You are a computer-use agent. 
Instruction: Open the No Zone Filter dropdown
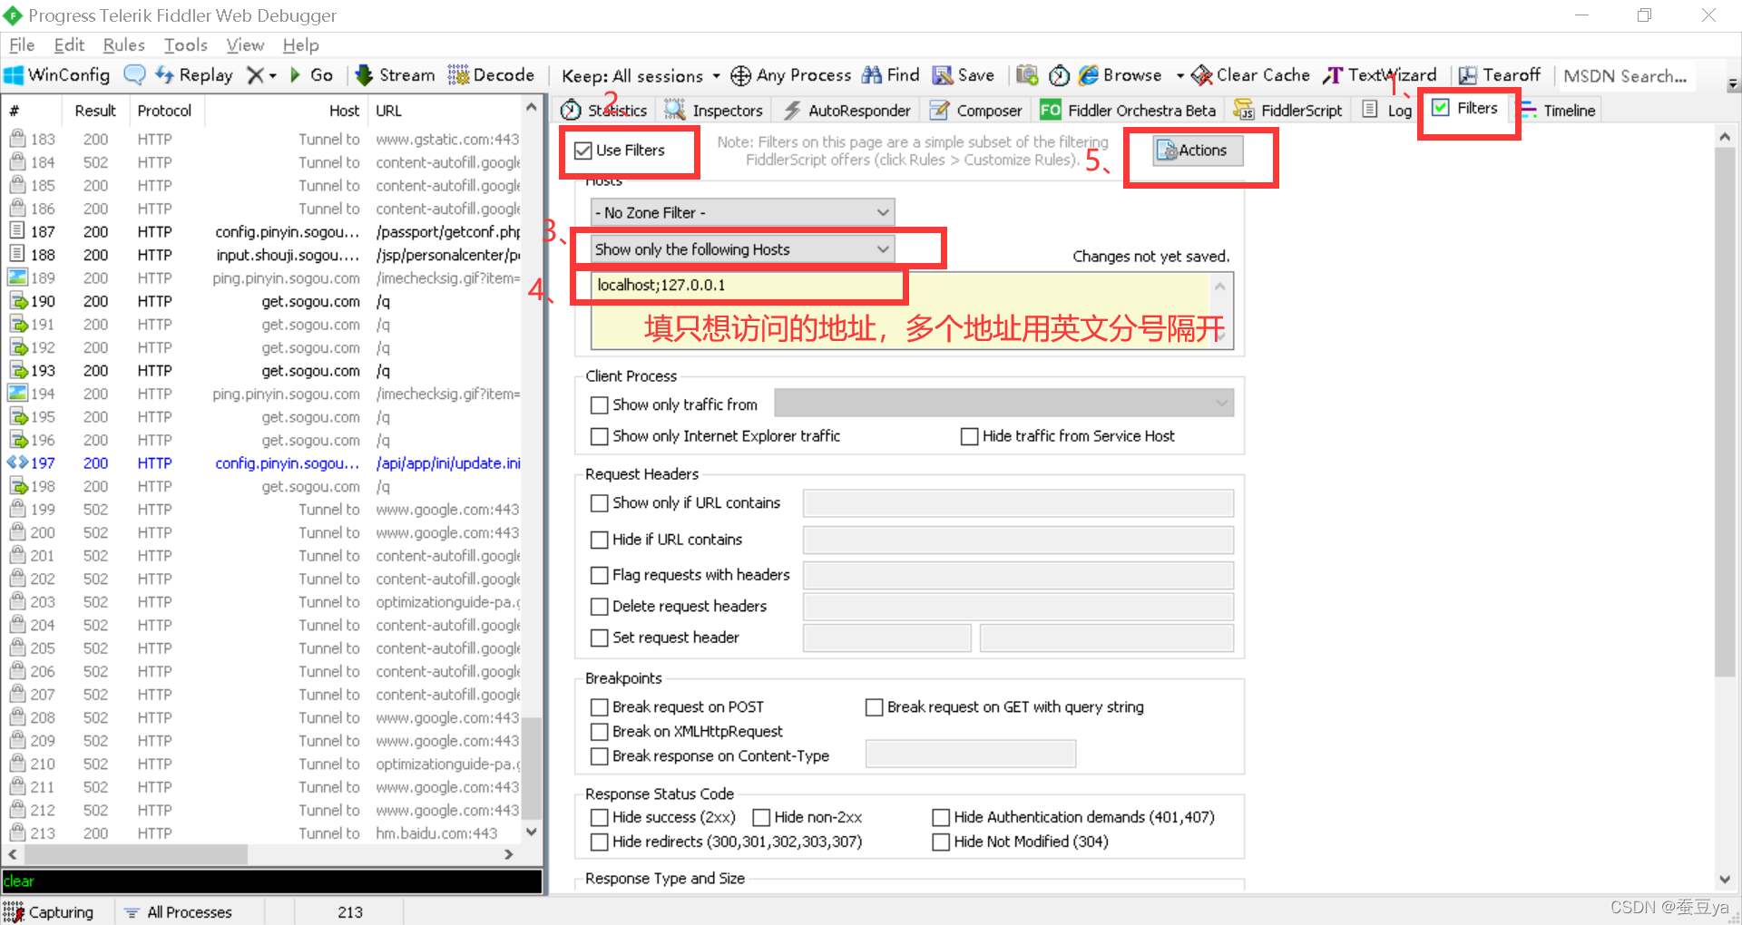742,213
